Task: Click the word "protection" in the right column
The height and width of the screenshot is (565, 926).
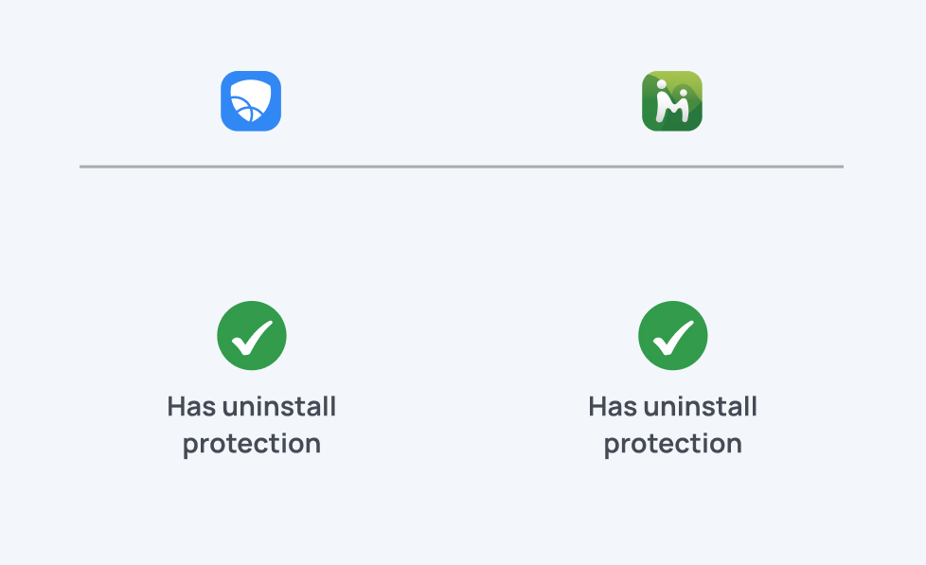Action: coord(673,444)
